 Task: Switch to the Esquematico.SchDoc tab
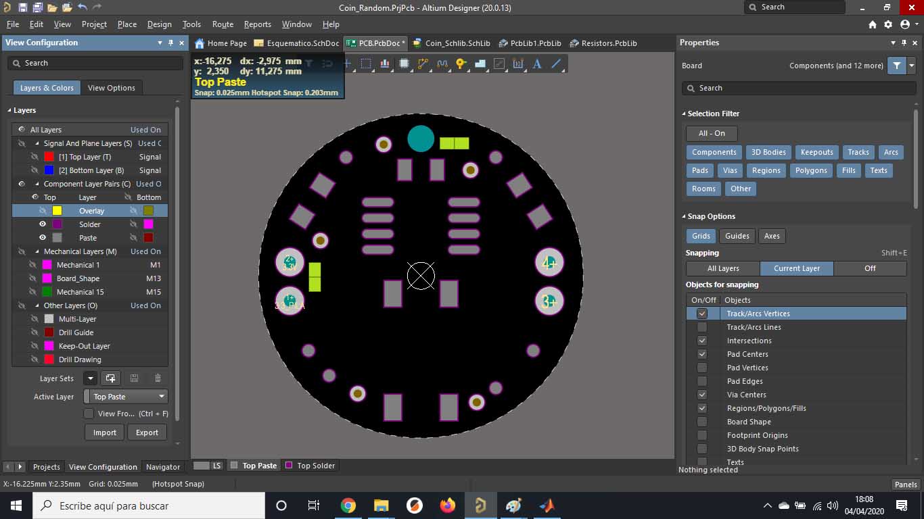297,43
